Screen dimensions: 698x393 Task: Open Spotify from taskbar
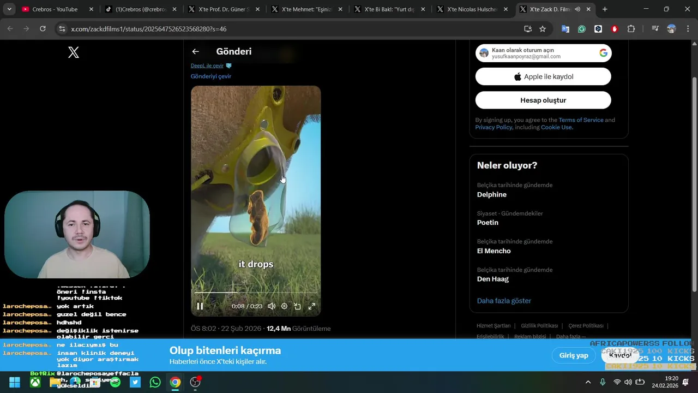coord(115,382)
